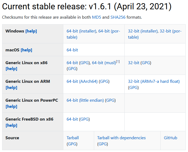This screenshot has width=188, height=152.
Task: Download the 64-bit (AArch64) build
Action: point(82,81)
